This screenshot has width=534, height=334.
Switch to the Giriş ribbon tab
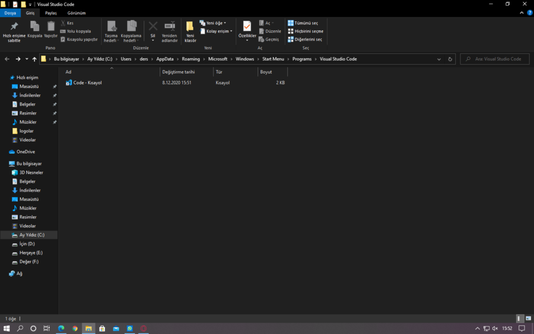pos(30,13)
